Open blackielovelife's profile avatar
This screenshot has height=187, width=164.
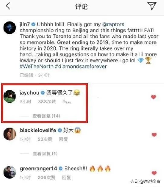(x=10, y=134)
